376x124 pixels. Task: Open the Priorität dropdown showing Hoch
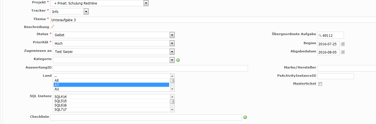114,43
